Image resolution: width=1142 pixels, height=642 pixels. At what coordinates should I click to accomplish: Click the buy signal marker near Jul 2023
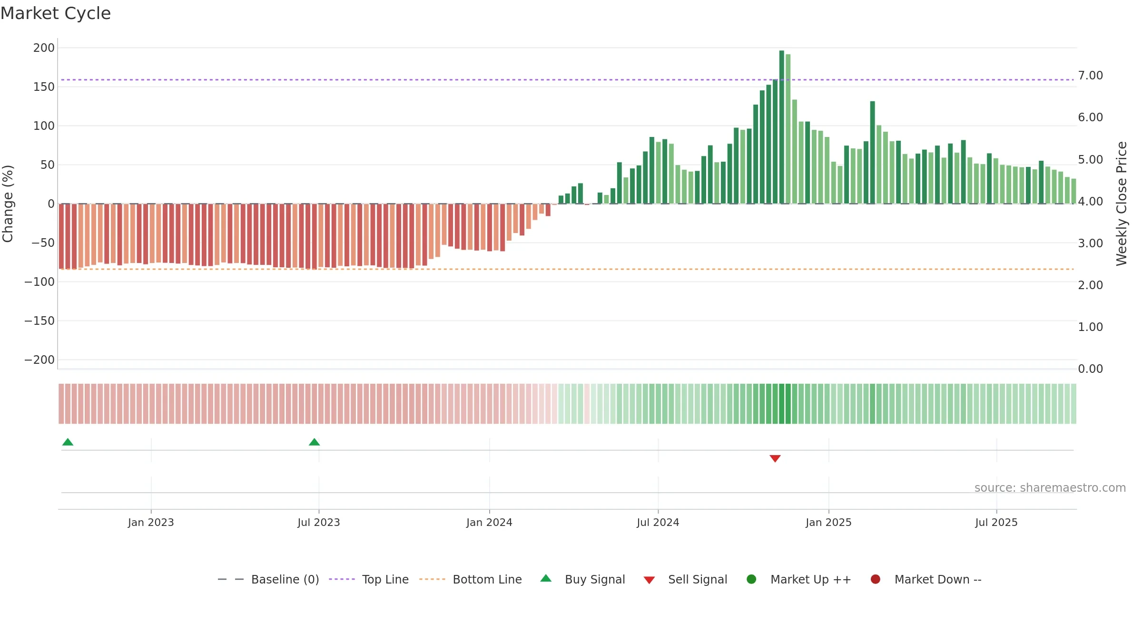coord(314,442)
